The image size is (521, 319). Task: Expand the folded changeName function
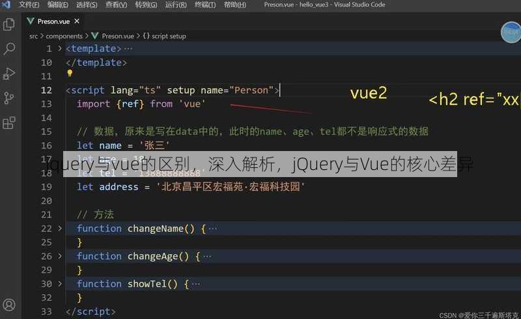coord(60,229)
